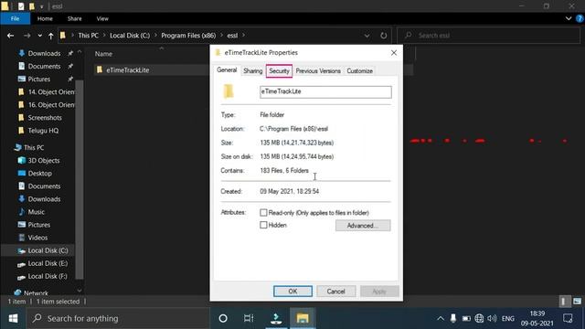The image size is (585, 329).
Task: Select the General tab
Action: (227, 70)
